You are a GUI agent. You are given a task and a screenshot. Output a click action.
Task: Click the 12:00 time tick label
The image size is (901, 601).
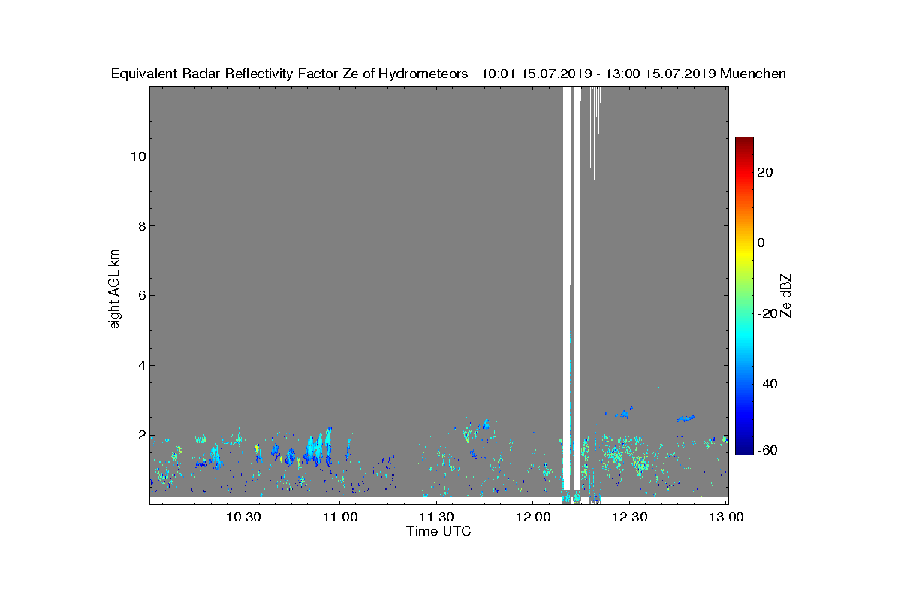(532, 517)
